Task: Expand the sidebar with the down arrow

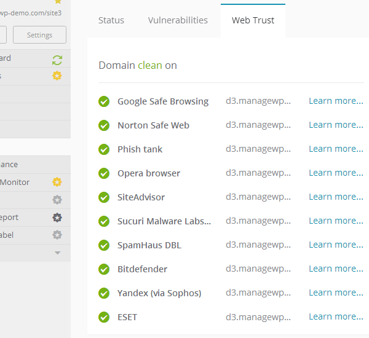Action: pos(57,253)
